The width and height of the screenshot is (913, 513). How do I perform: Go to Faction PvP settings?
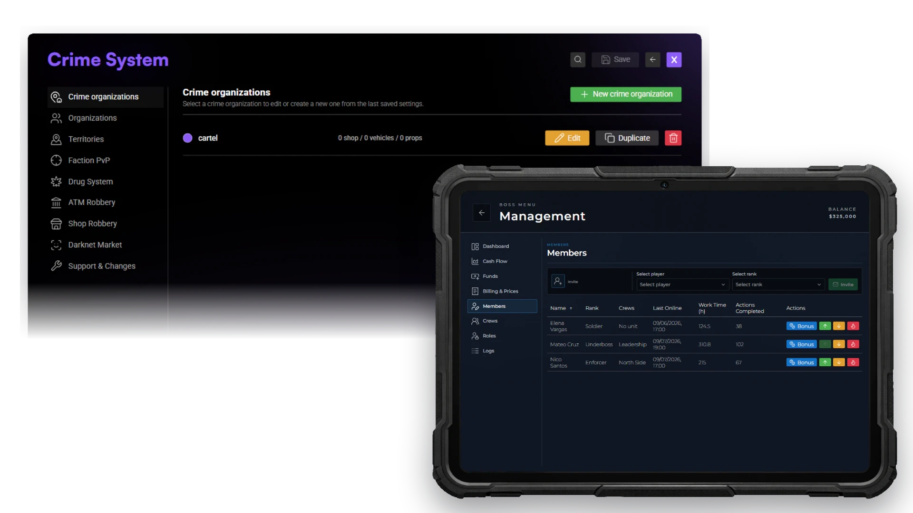point(106,161)
